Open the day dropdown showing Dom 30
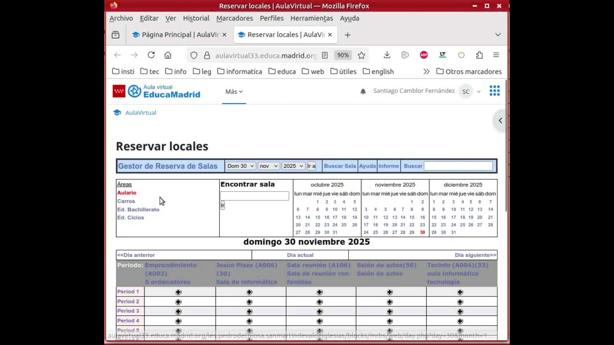Image resolution: width=614 pixels, height=345 pixels. coord(240,166)
